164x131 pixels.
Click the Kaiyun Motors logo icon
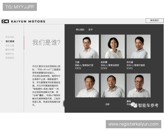coord(5,21)
